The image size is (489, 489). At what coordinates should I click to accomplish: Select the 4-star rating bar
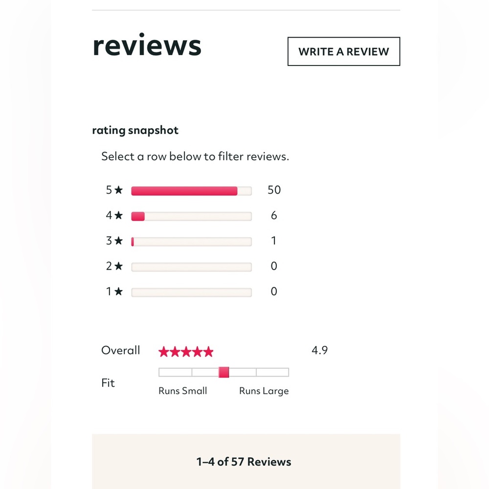(x=191, y=216)
